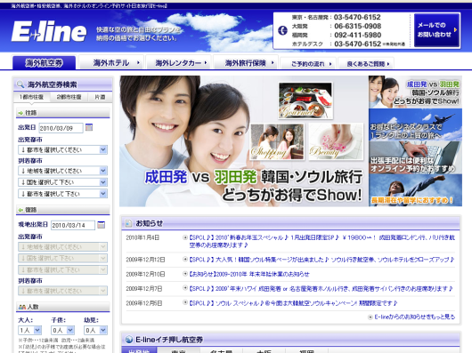Click the Beauty foot bath thumbnail

(336, 141)
